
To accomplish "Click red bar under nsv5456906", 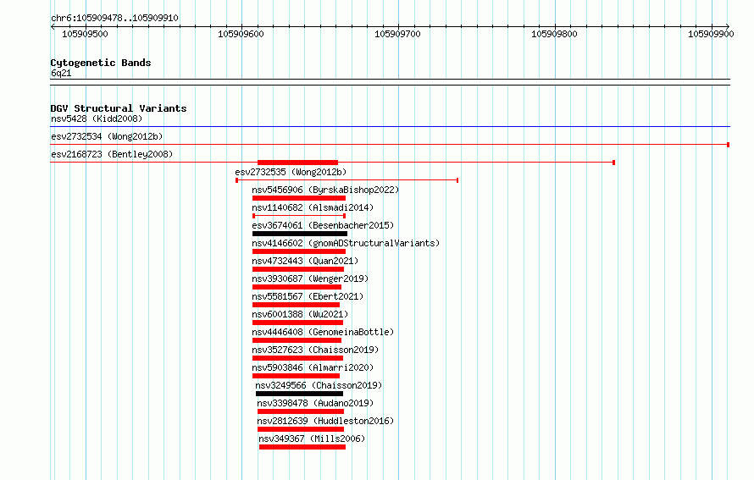I will tap(298, 198).
